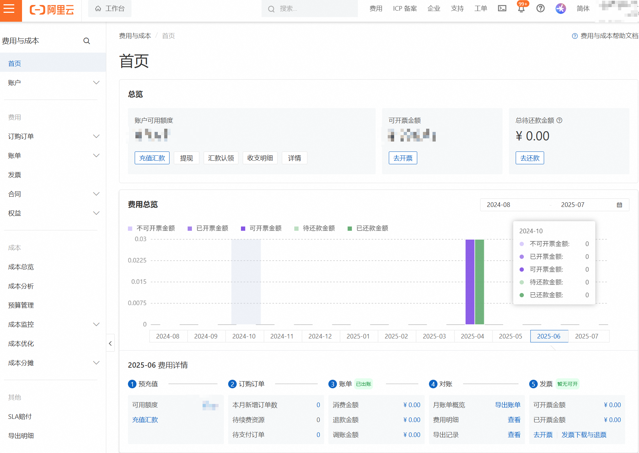Select the 2025-04 month on the chart axis
This screenshot has width=639, height=453.
[473, 336]
